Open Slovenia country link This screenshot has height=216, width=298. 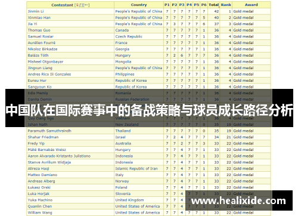tap(123, 194)
